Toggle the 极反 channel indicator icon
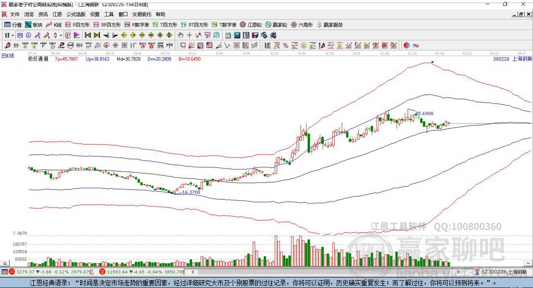Viewport: 533px width, 288px height. pos(68,35)
